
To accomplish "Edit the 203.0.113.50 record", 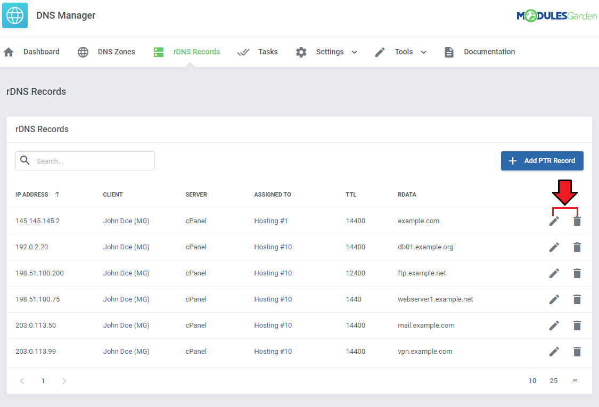I will 554,325.
